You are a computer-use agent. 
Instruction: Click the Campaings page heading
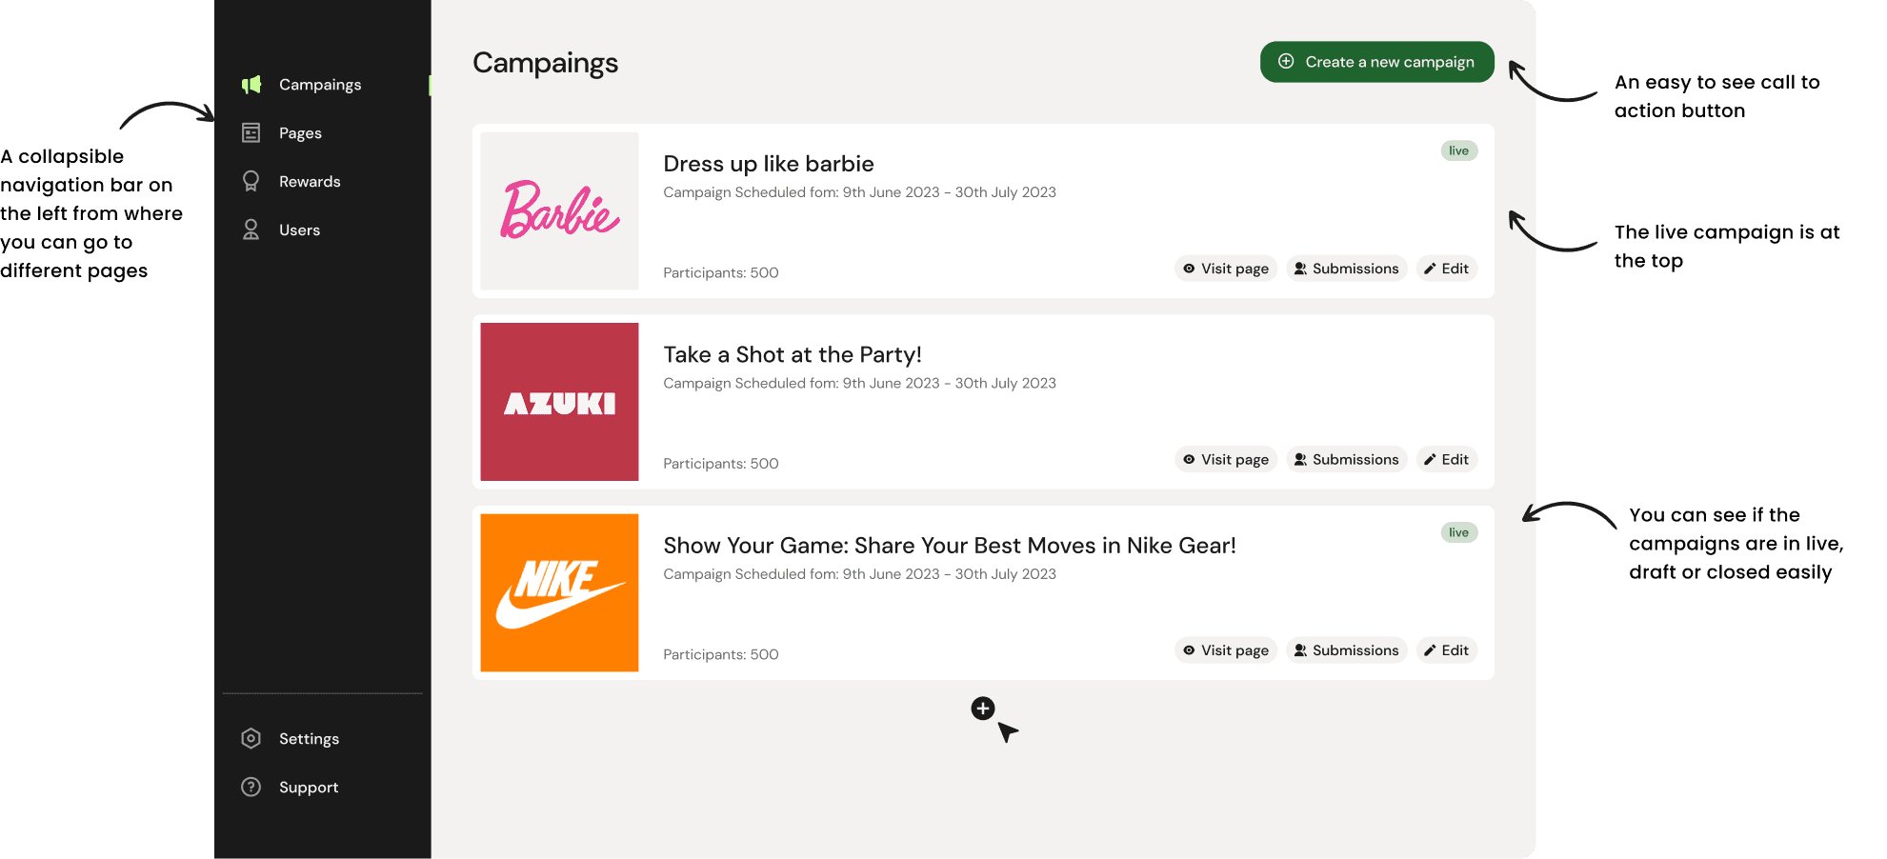coord(546,63)
